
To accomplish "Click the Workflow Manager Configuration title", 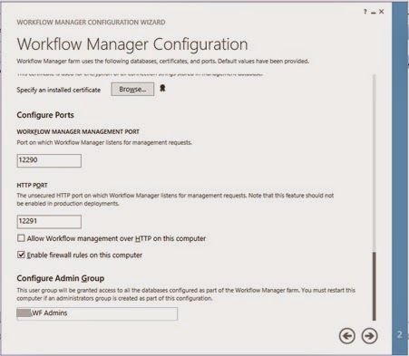I will point(132,44).
